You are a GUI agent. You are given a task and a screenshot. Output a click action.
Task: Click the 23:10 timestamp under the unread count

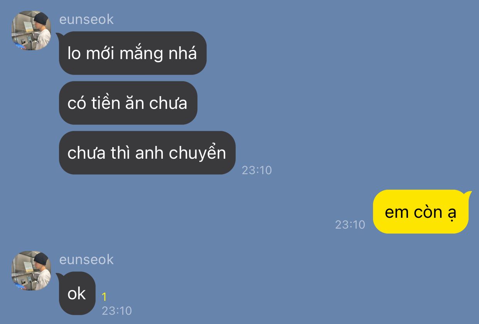tap(117, 311)
